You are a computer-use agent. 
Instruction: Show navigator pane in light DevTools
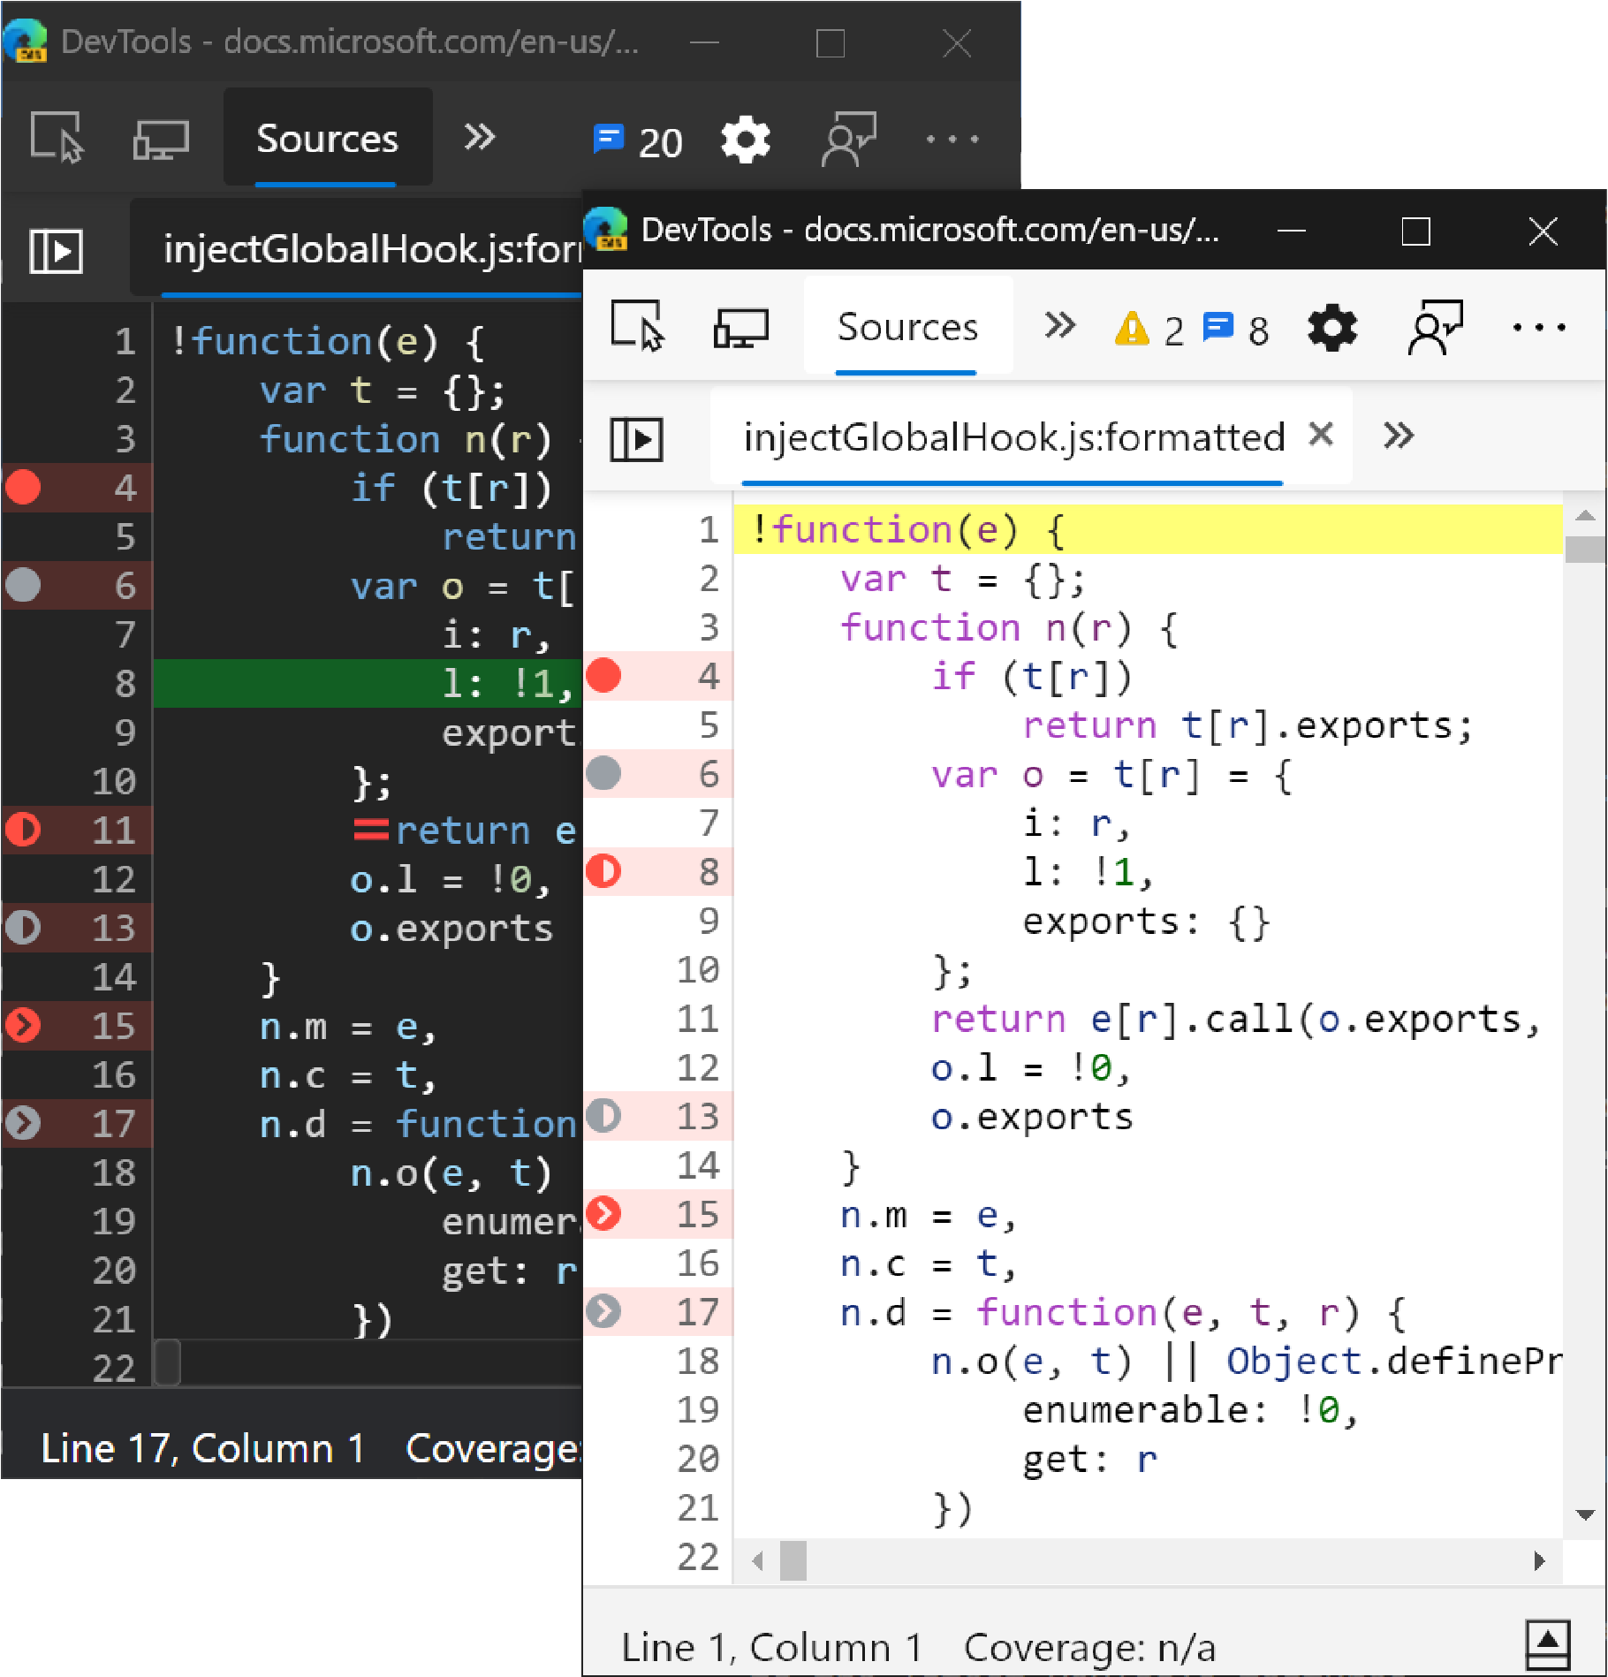click(x=636, y=438)
